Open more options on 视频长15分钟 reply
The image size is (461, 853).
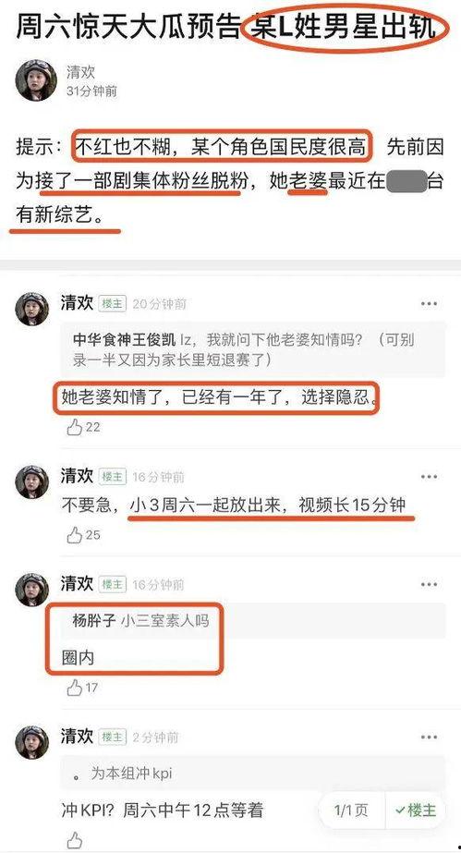tap(429, 477)
